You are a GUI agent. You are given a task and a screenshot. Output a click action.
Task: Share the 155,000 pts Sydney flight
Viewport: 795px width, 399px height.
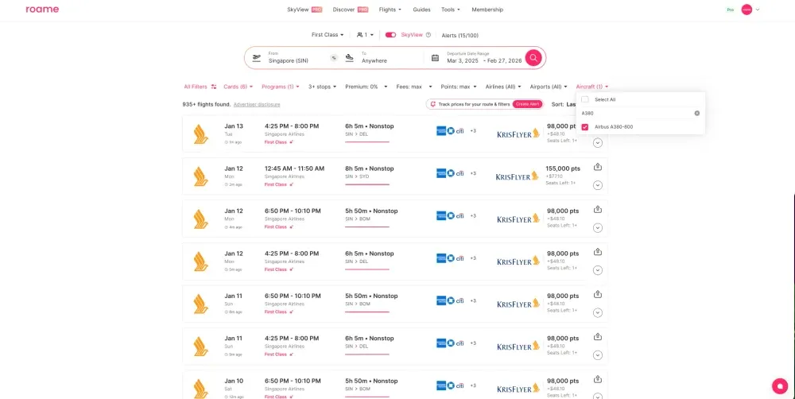(598, 167)
